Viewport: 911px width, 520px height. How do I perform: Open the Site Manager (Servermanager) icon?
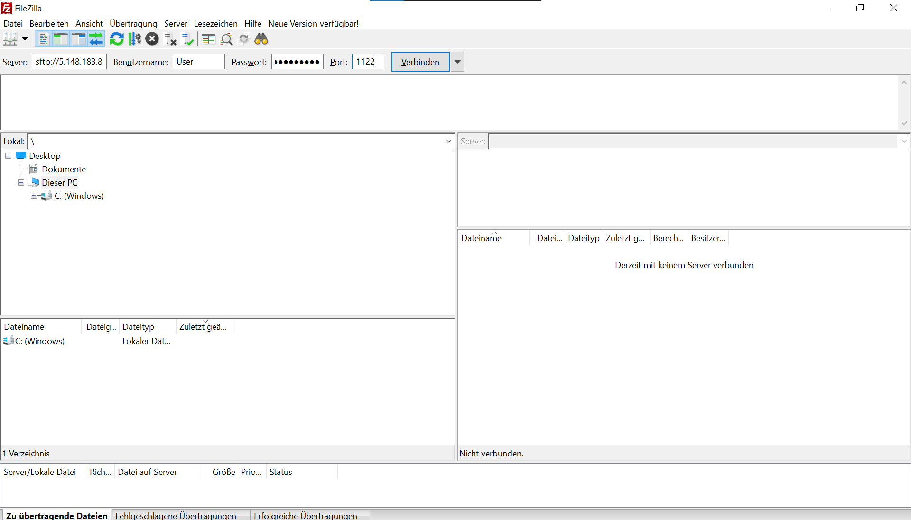tap(10, 39)
